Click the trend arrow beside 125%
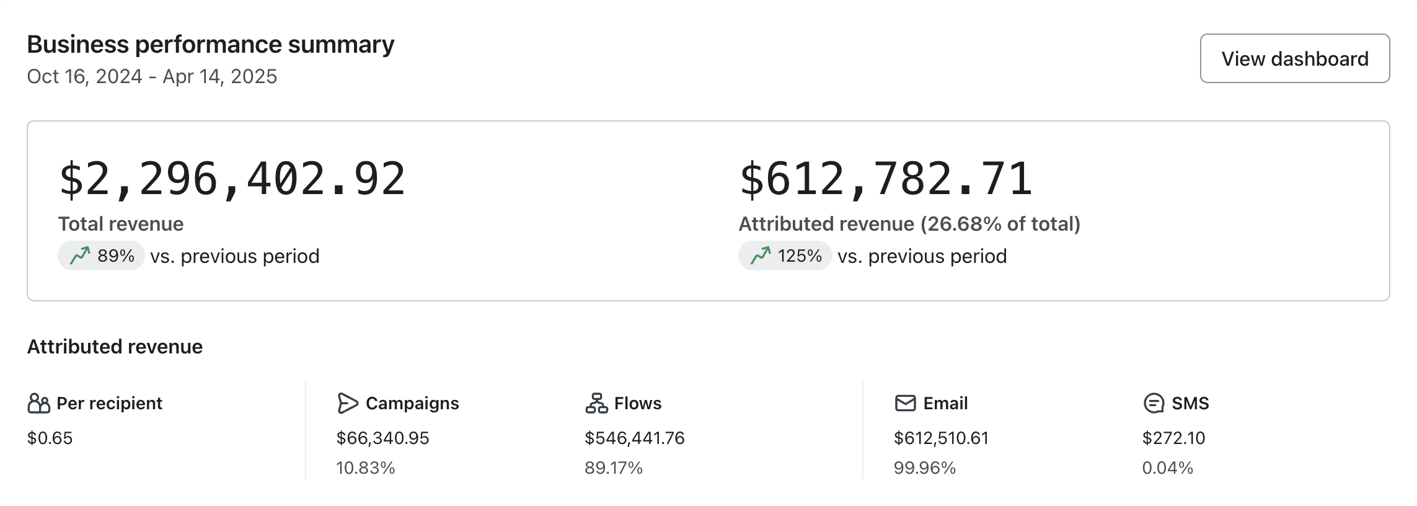 click(x=761, y=255)
